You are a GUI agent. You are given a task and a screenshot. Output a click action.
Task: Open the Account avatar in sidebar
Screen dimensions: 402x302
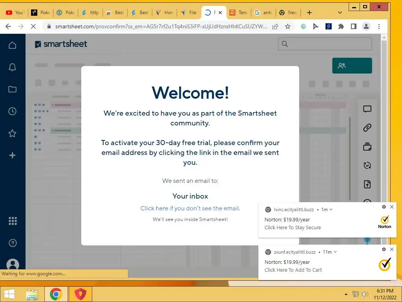pos(13,264)
